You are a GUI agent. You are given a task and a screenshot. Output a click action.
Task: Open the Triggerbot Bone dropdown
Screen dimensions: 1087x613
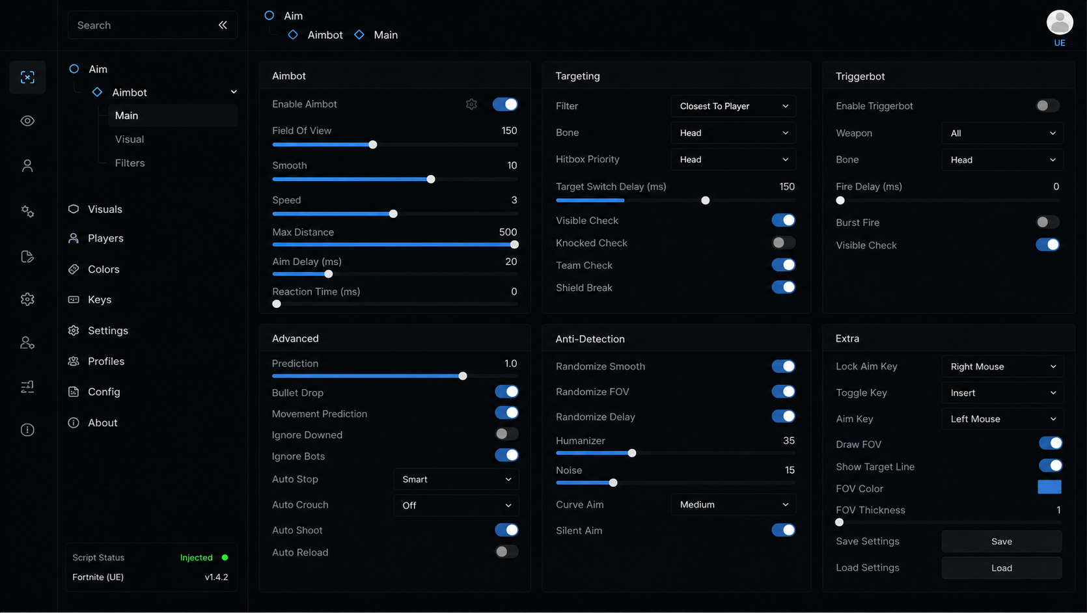click(1002, 160)
